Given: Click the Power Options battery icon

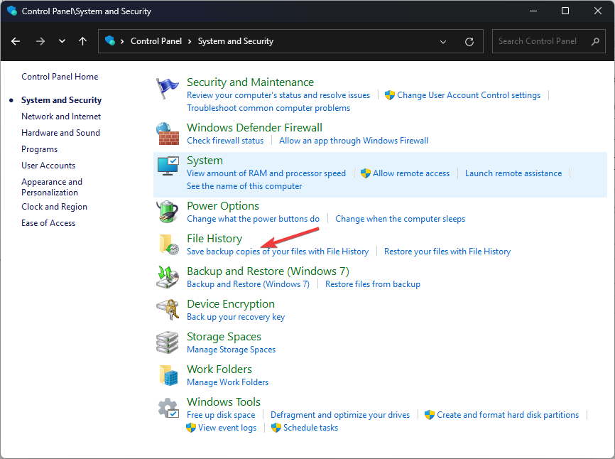Looking at the screenshot, I should (x=168, y=212).
